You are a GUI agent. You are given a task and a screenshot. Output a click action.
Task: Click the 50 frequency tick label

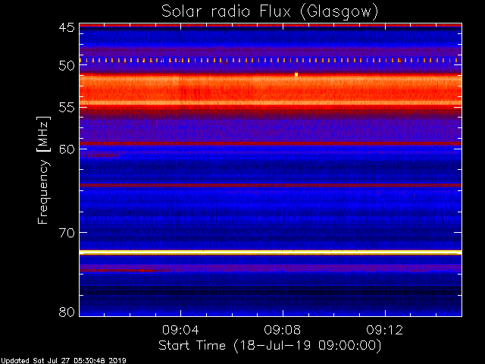(67, 66)
